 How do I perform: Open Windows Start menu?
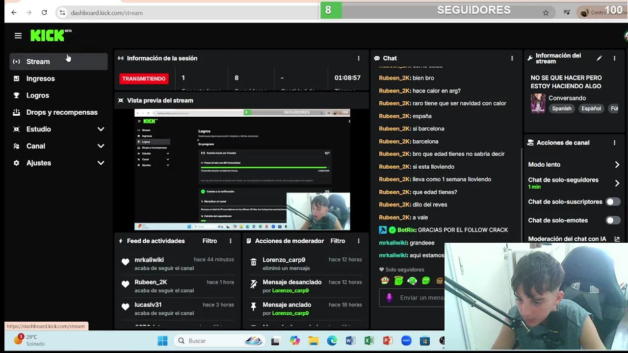pyautogui.click(x=162, y=341)
